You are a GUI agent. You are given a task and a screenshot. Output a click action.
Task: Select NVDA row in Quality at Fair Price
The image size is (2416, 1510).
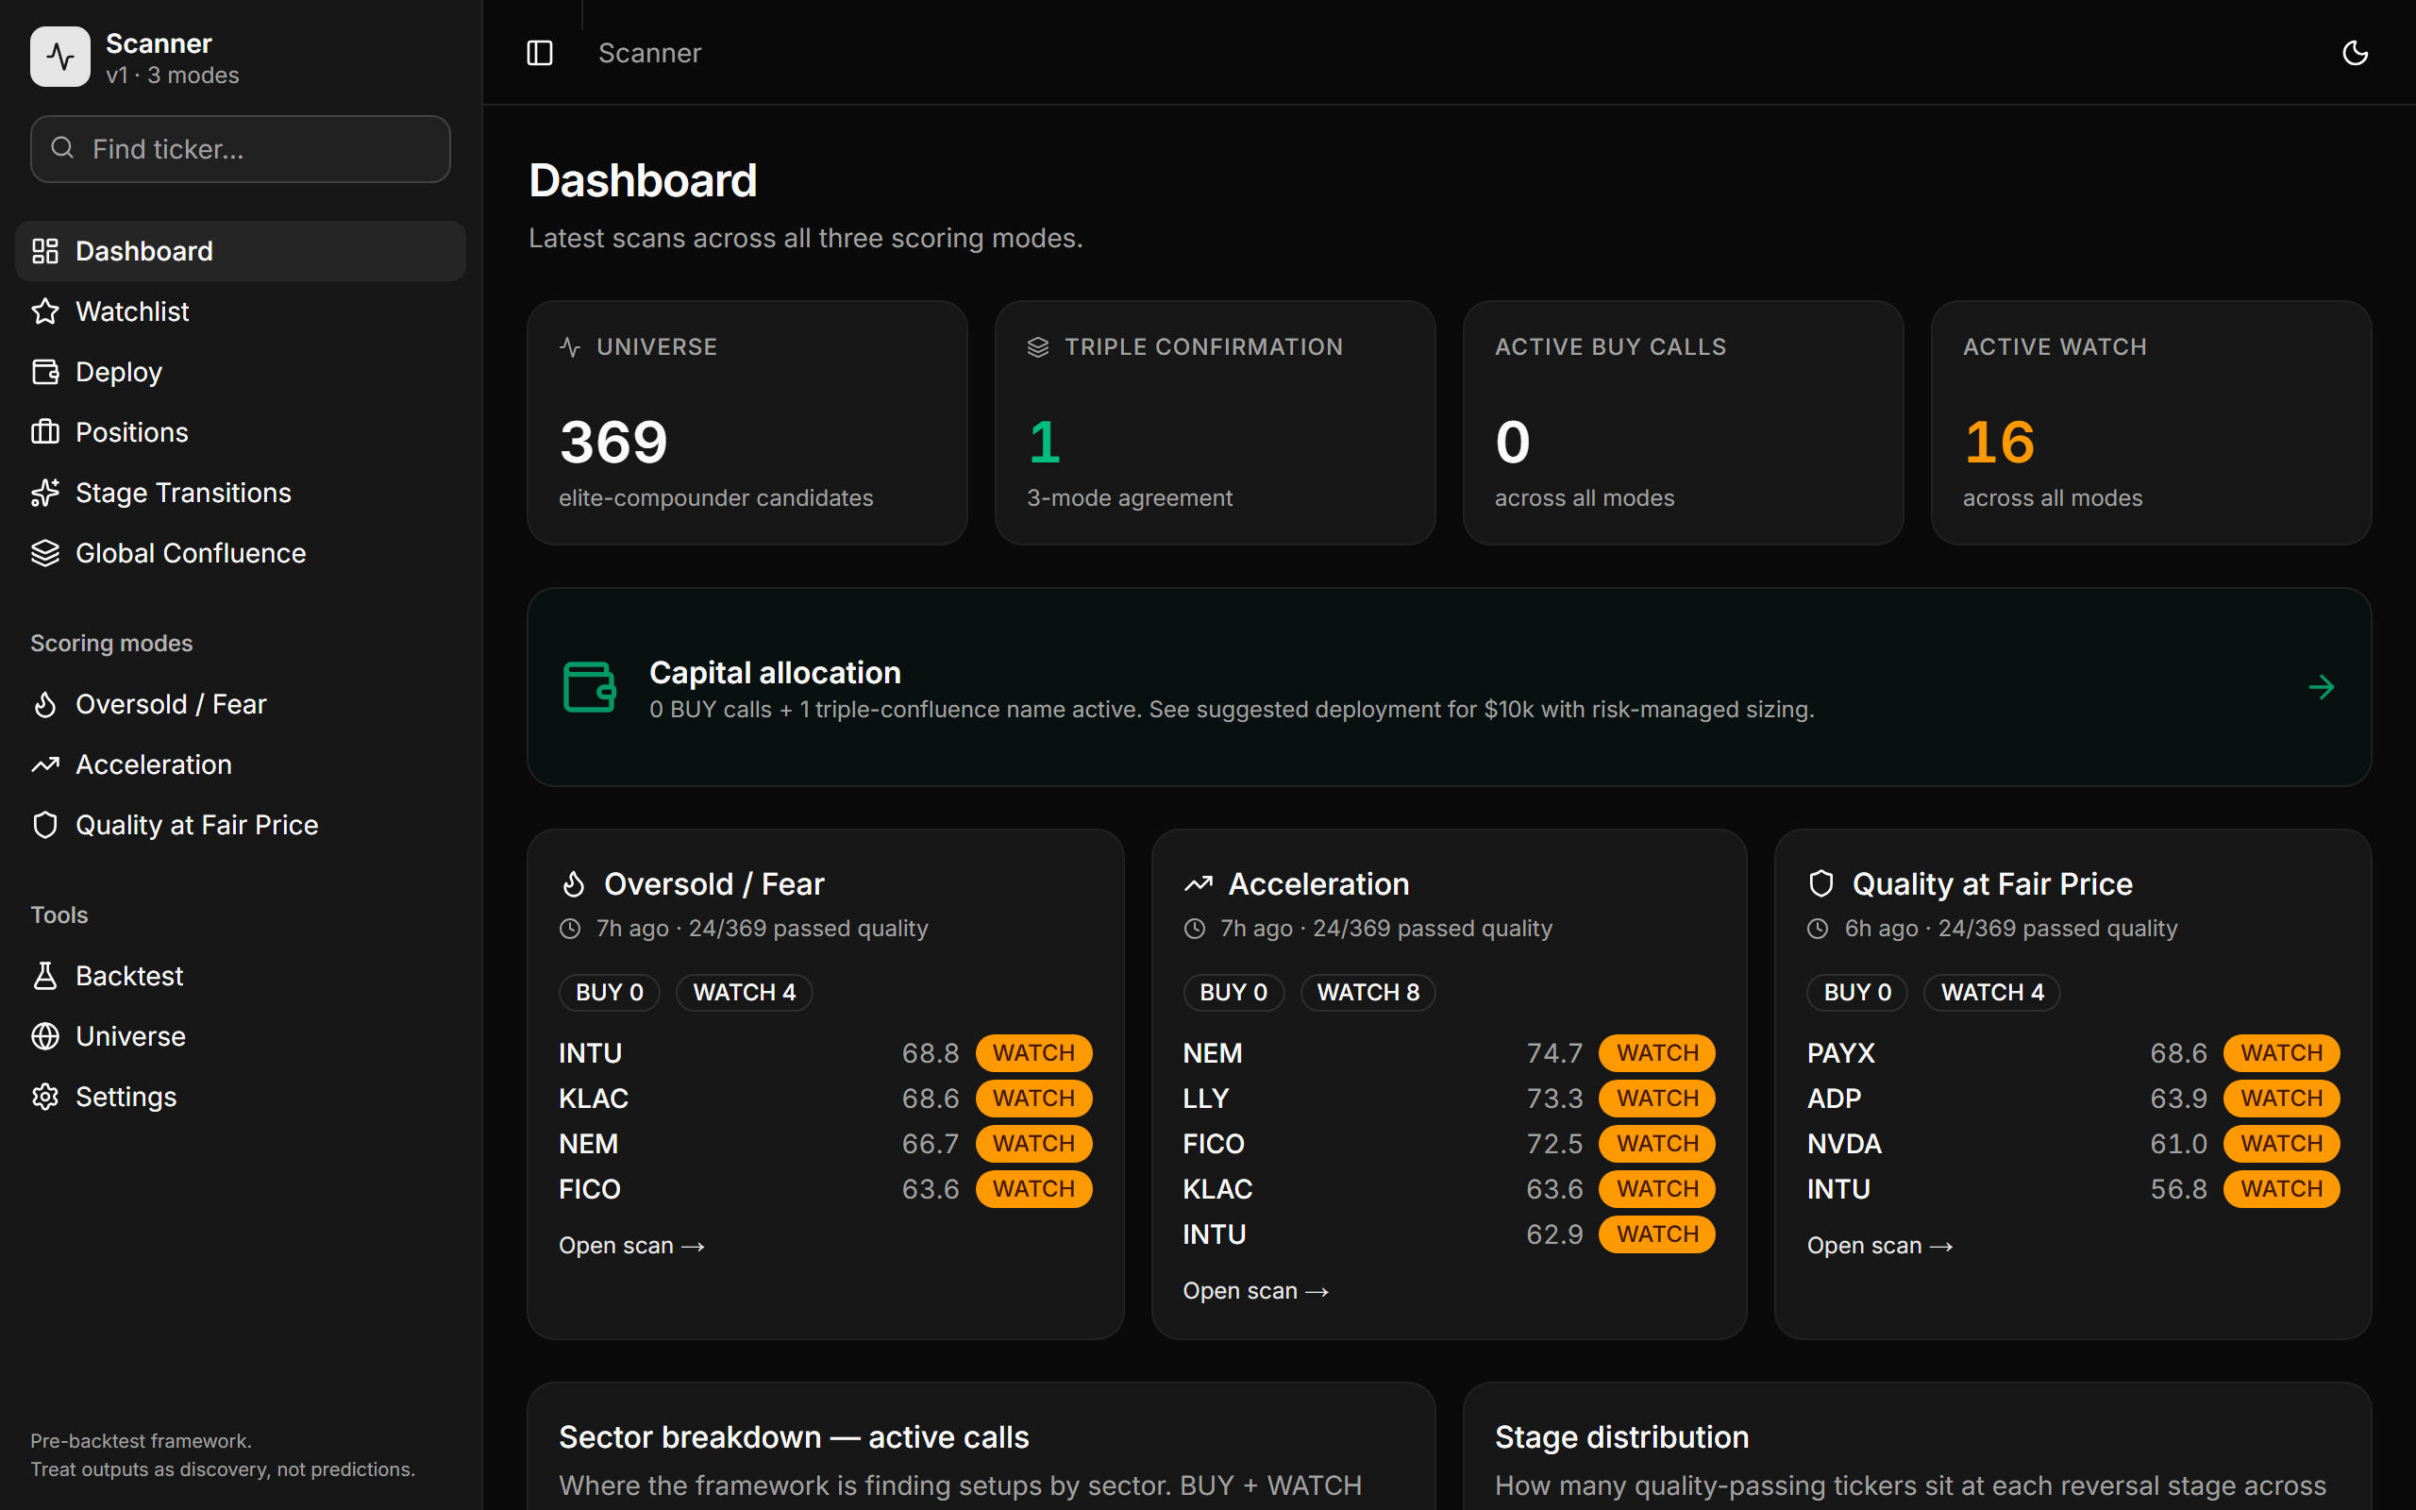click(2073, 1144)
